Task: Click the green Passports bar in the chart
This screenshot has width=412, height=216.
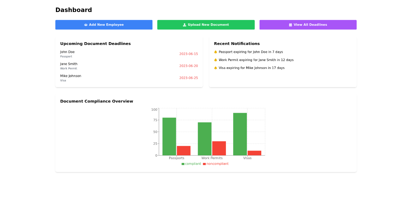Action: [169, 135]
